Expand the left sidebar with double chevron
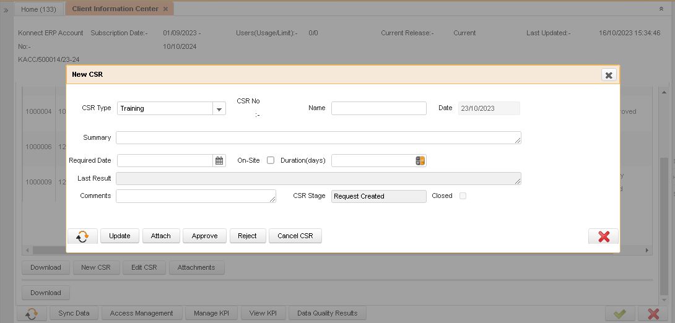The image size is (675, 323). click(x=6, y=10)
